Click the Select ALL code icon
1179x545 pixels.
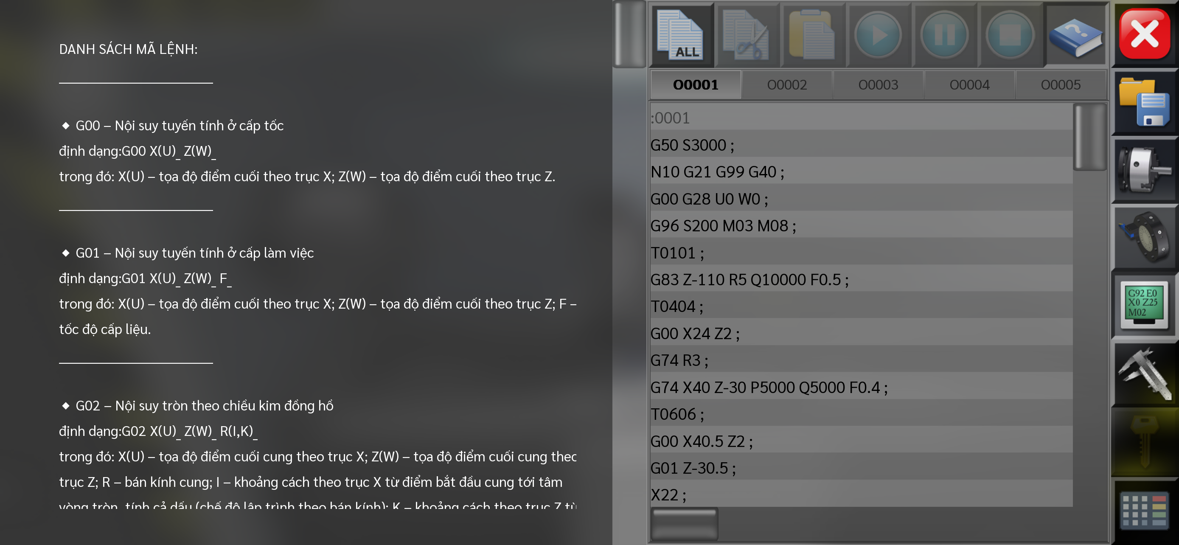(x=681, y=35)
